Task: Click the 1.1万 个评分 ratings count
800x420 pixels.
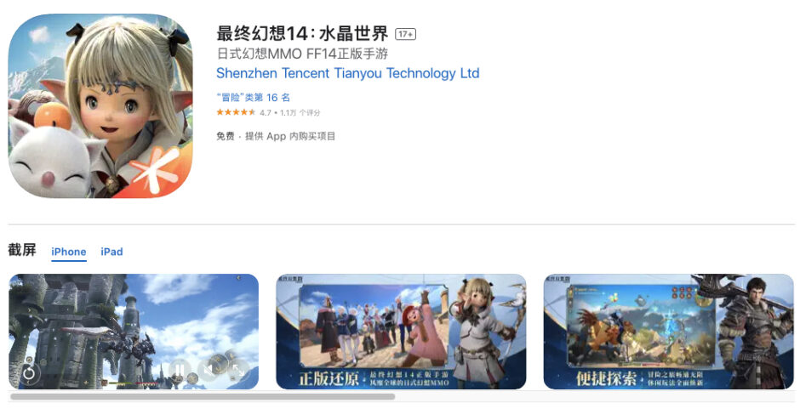Action: pos(300,112)
